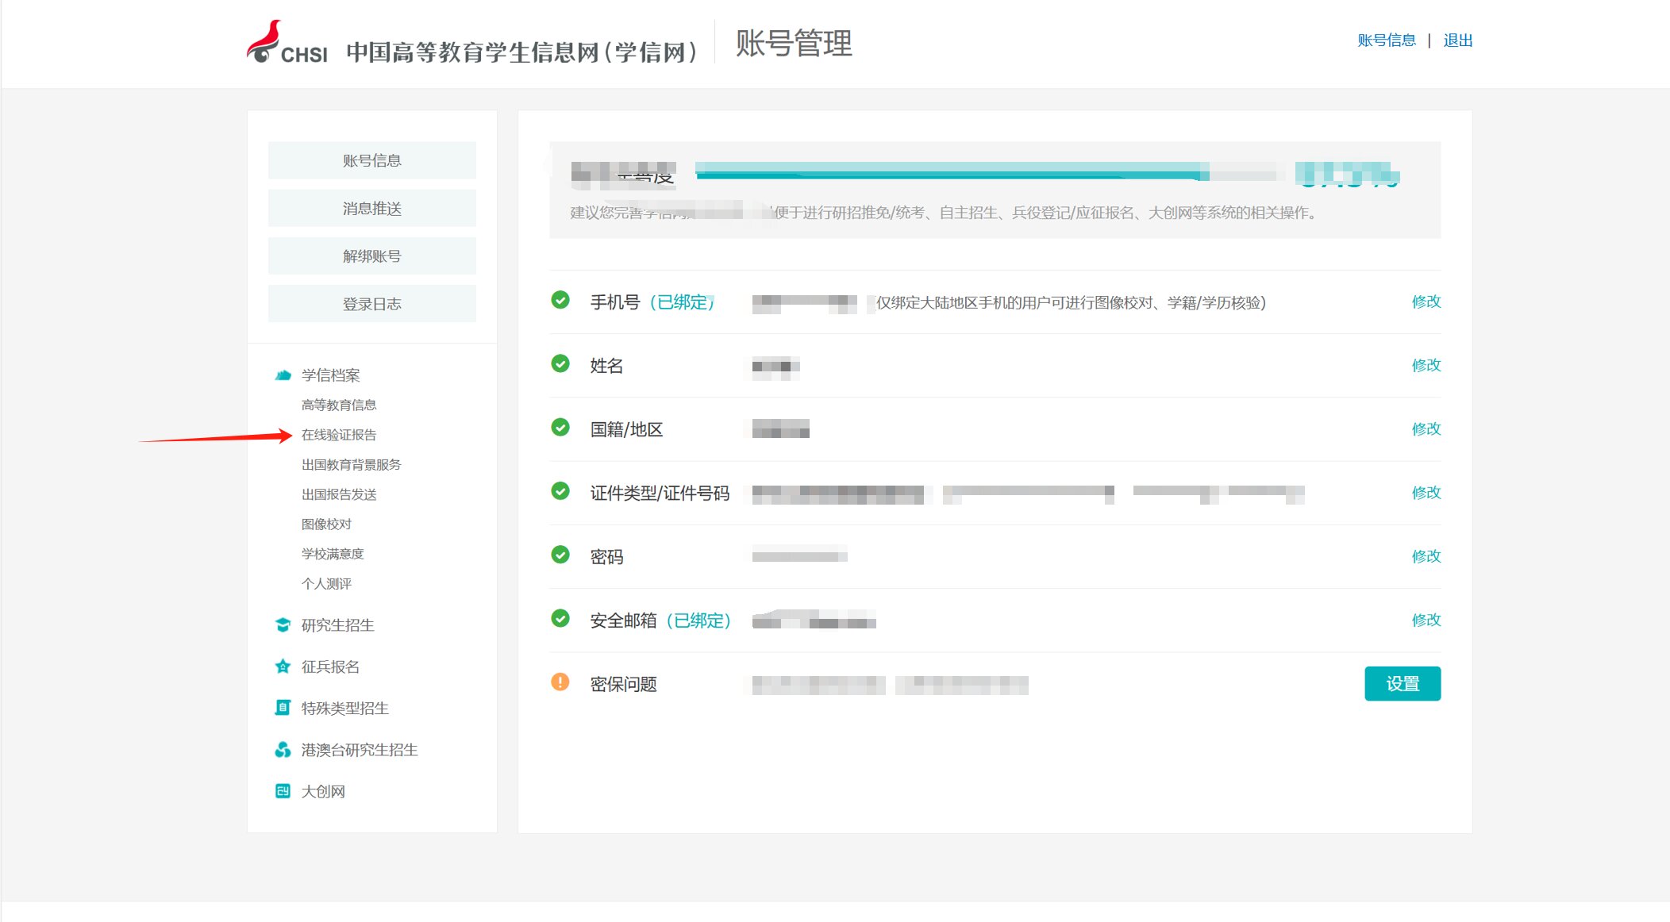Click the orange warning icon beside 密保问题

560,682
